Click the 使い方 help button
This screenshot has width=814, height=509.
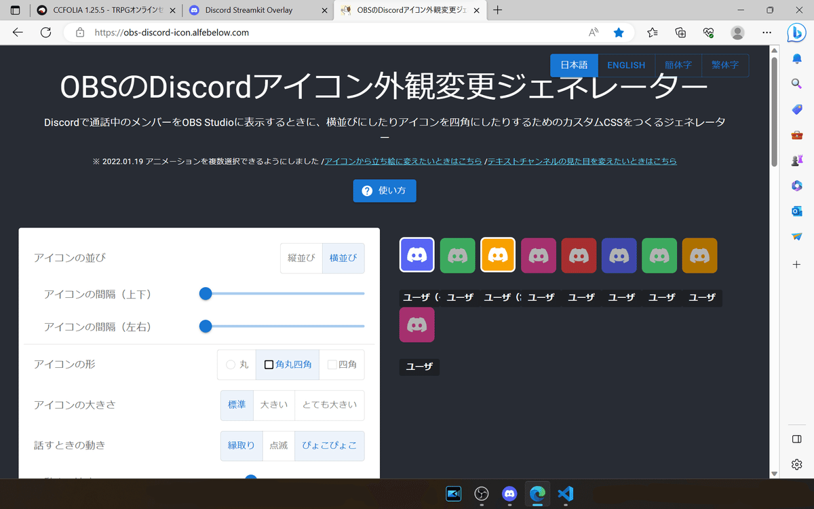click(384, 191)
